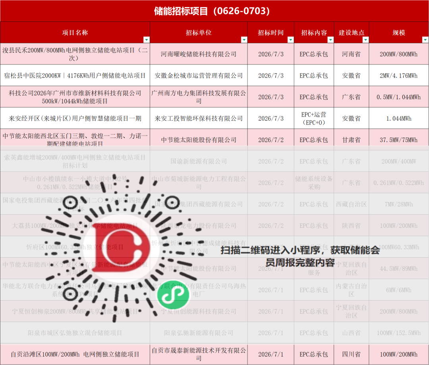Open the 规模 column filter dropdown

pyautogui.click(x=425, y=40)
